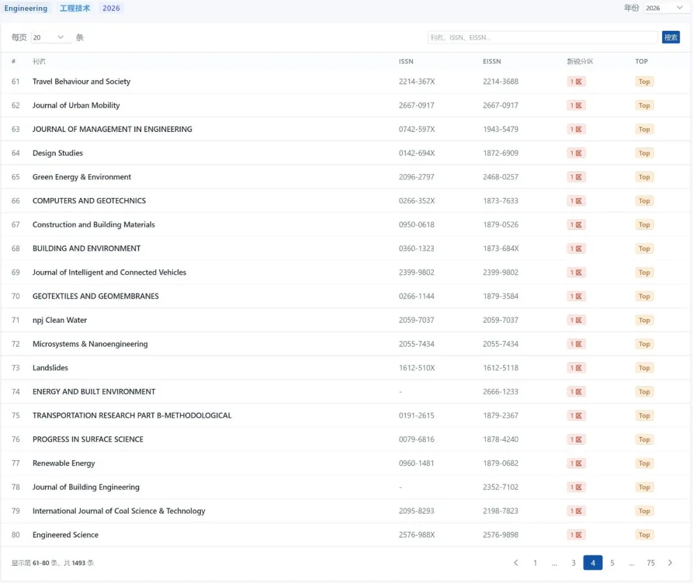This screenshot has height=583, width=693.
Task: Click the 2026 tag in header
Action: click(x=111, y=8)
